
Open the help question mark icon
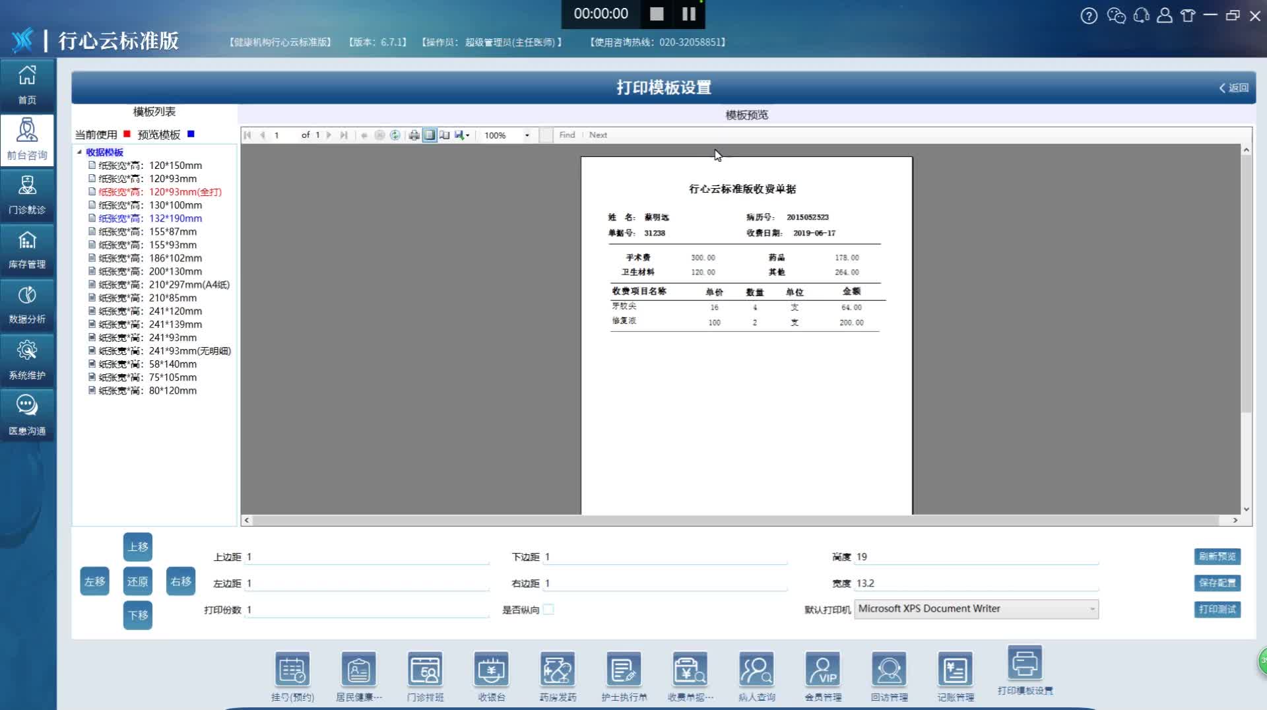click(x=1089, y=15)
